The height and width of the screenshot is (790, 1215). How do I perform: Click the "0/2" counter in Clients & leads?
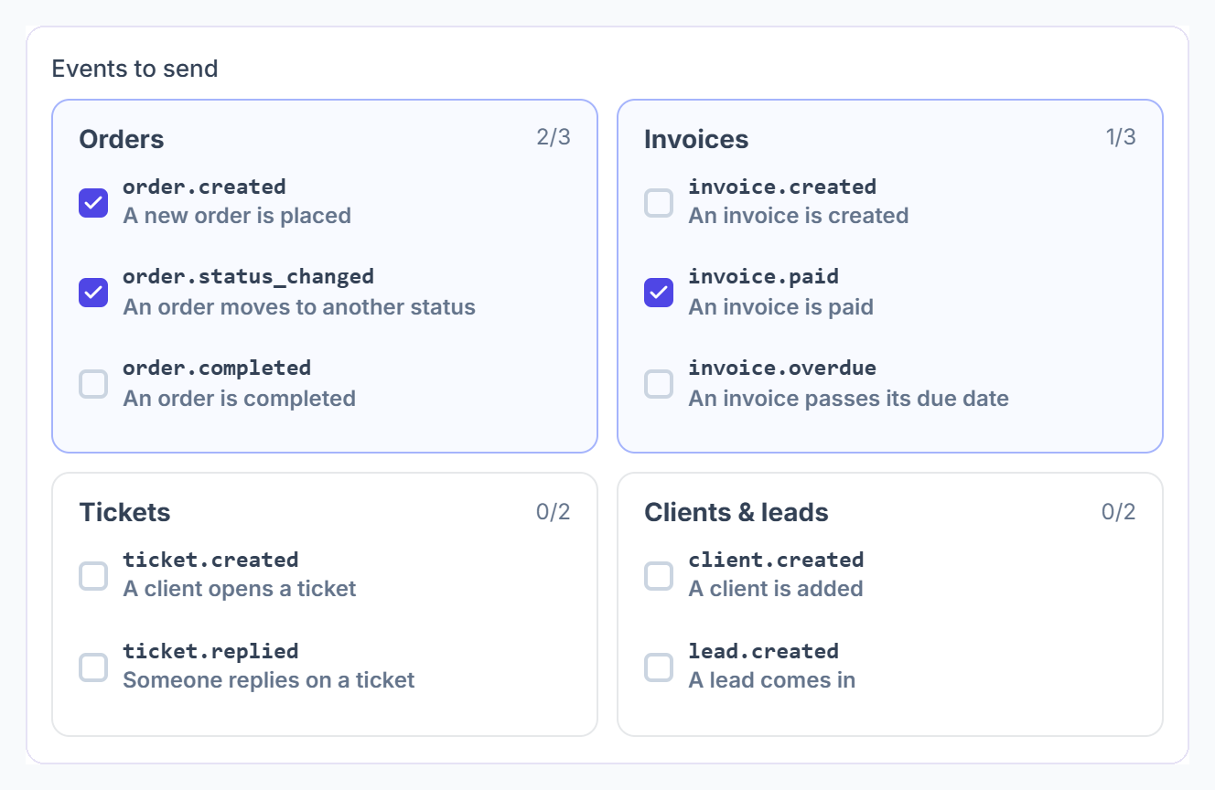1119,511
